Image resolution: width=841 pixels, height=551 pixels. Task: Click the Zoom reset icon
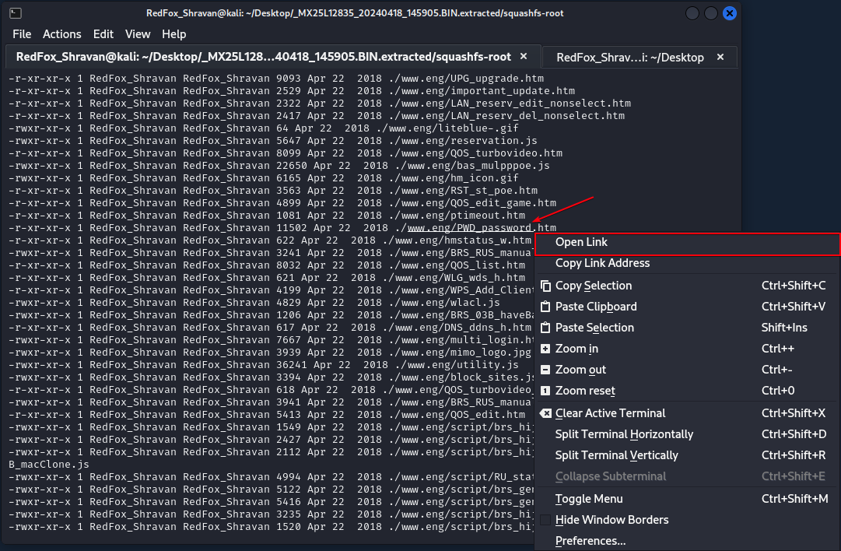pos(545,391)
